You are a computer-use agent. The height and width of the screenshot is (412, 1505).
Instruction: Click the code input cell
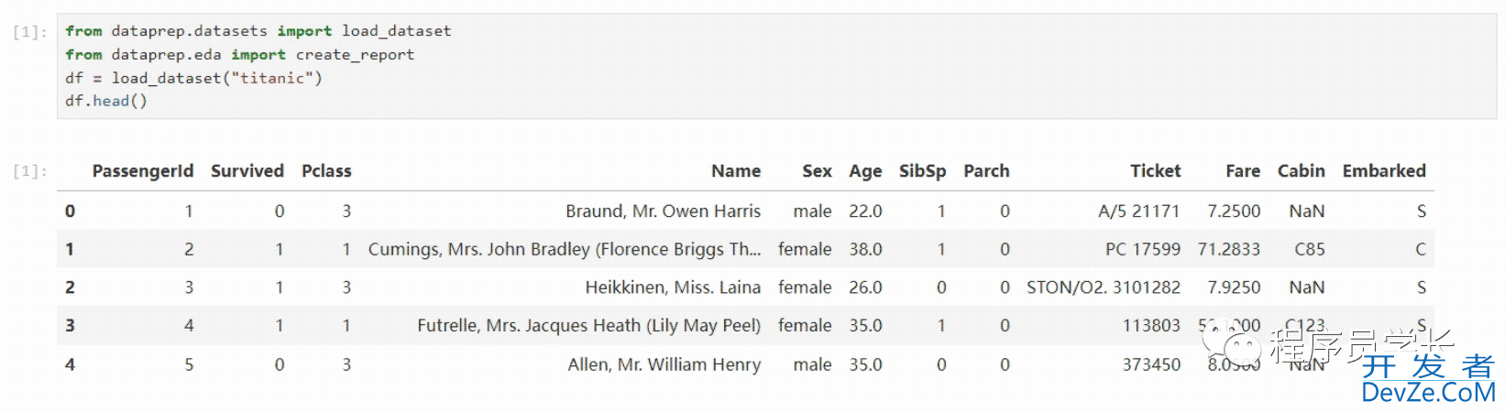tap(776, 66)
